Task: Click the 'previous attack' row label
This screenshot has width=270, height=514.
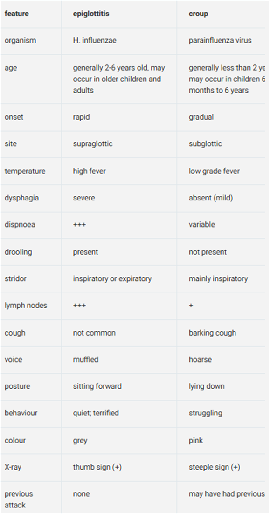Action: coord(19,499)
